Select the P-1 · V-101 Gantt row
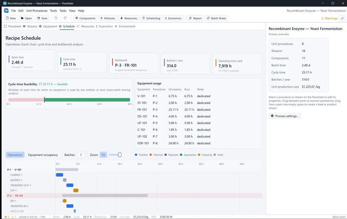 [134, 169]
